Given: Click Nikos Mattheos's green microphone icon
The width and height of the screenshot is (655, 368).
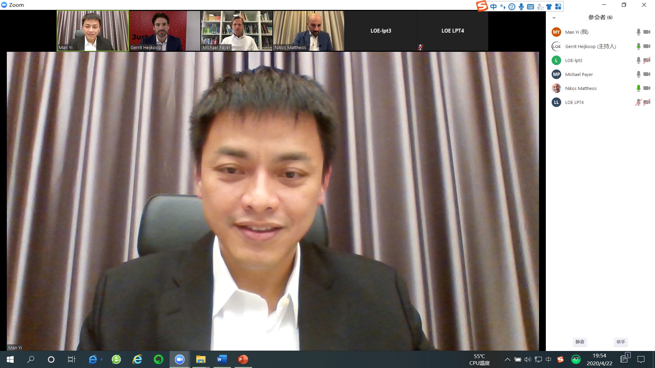Looking at the screenshot, I should [638, 88].
